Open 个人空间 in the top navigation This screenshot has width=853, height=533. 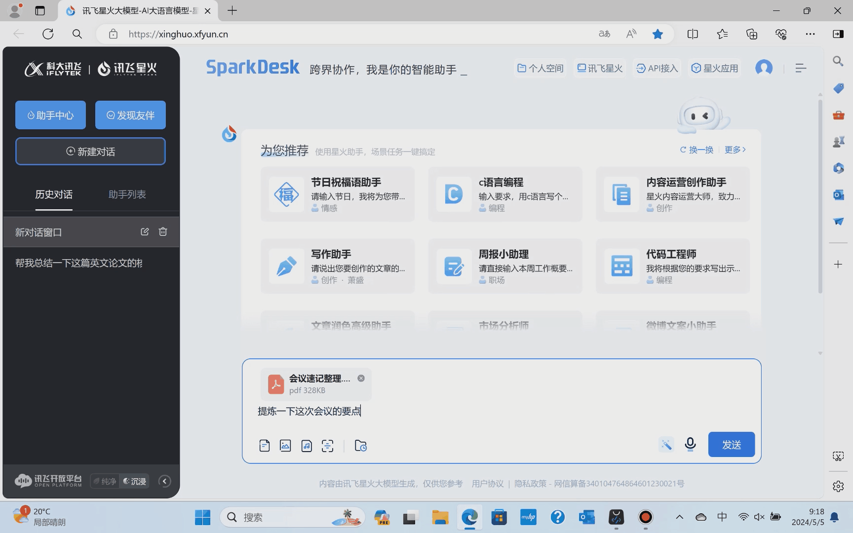(x=540, y=68)
